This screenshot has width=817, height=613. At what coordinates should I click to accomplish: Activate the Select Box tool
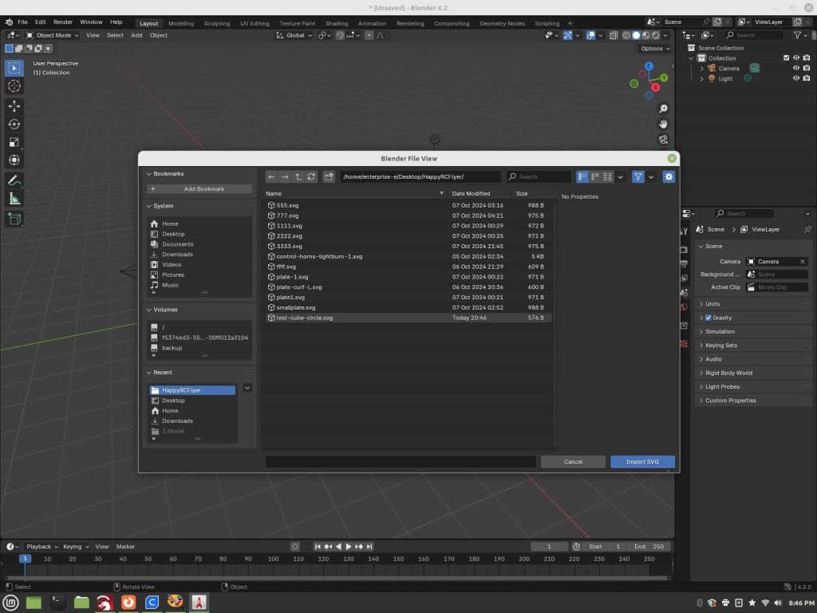click(x=14, y=68)
